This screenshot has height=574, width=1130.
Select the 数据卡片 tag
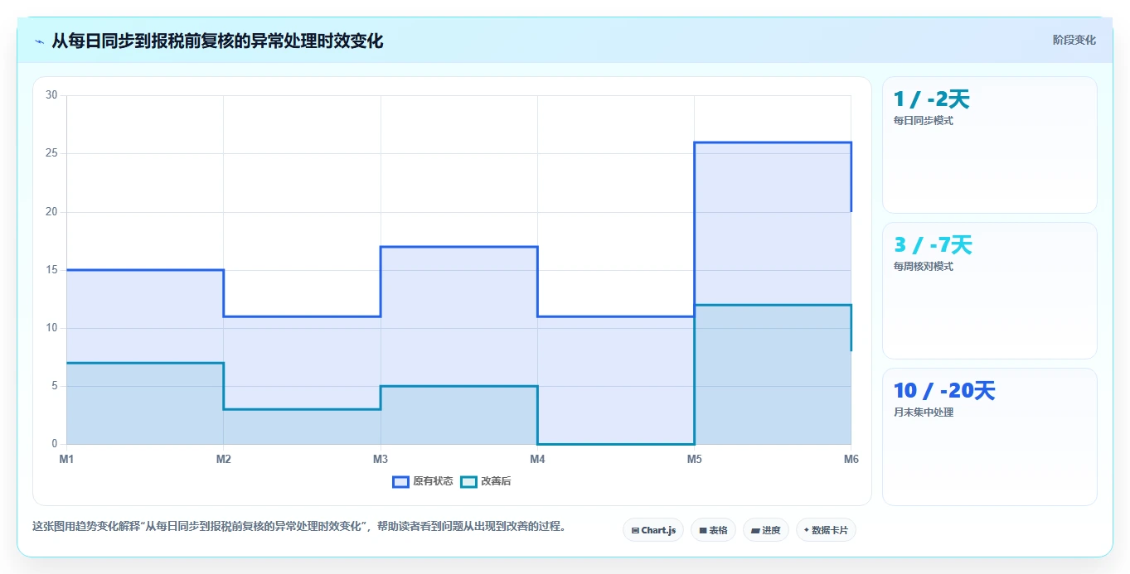coord(826,530)
